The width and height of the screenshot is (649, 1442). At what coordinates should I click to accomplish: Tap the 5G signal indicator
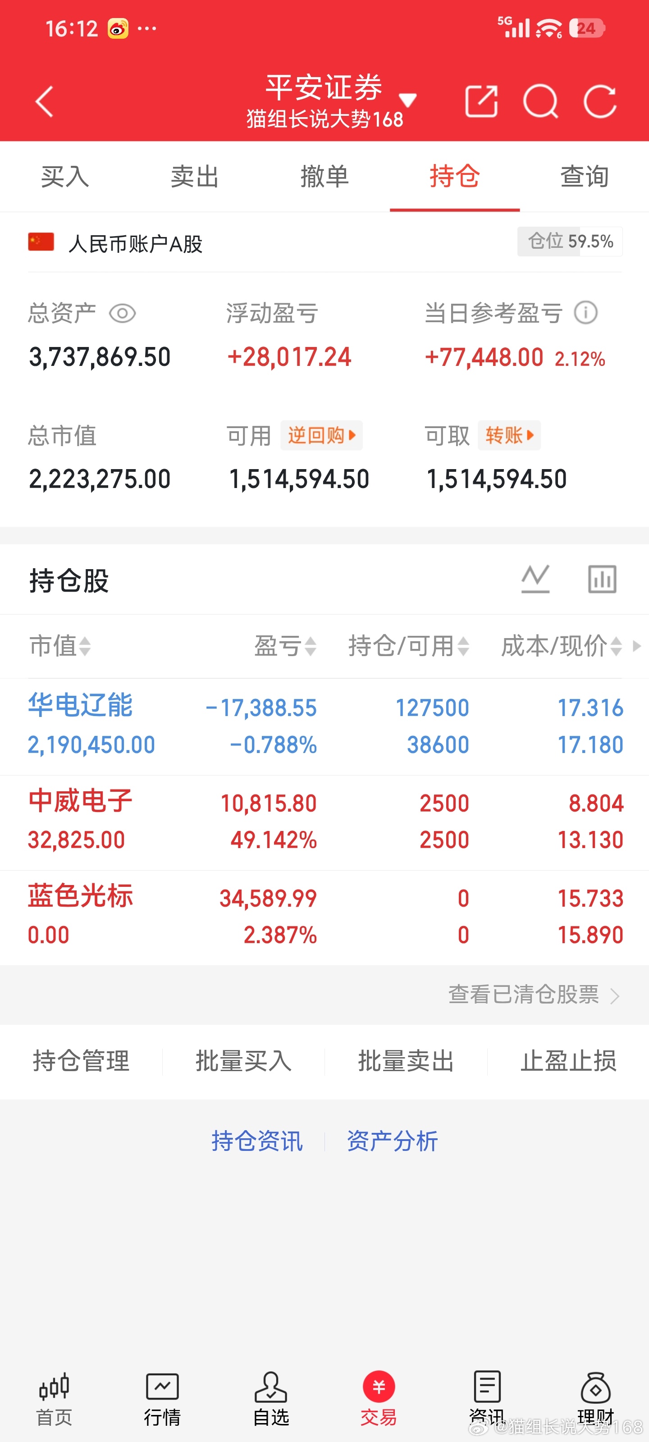coord(513,27)
